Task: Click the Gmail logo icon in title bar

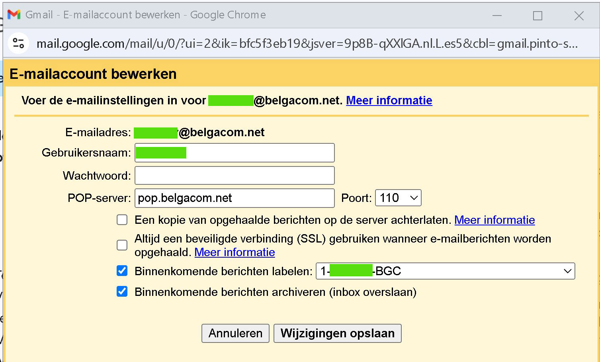Action: point(14,15)
